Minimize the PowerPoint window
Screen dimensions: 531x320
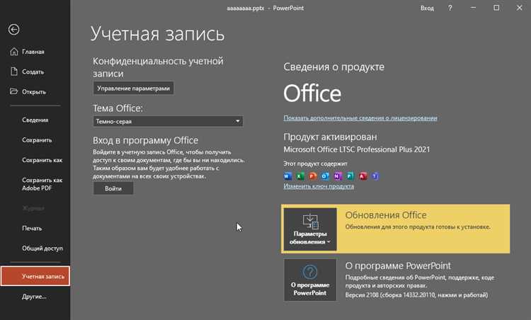(x=473, y=8)
